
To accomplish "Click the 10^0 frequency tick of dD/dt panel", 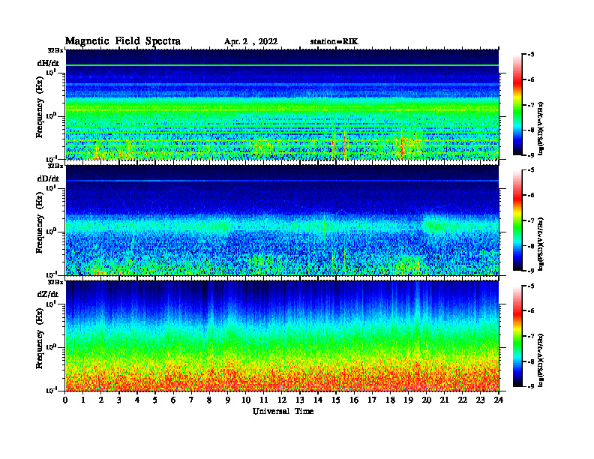I will tap(51, 231).
